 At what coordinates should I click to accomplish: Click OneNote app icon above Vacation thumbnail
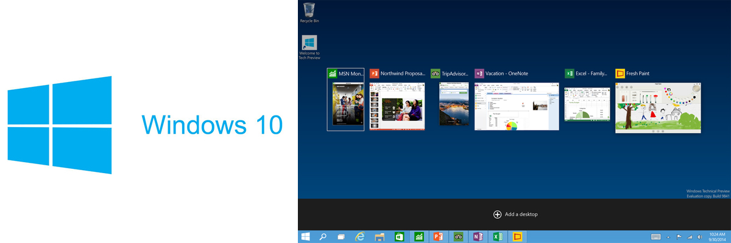[479, 74]
